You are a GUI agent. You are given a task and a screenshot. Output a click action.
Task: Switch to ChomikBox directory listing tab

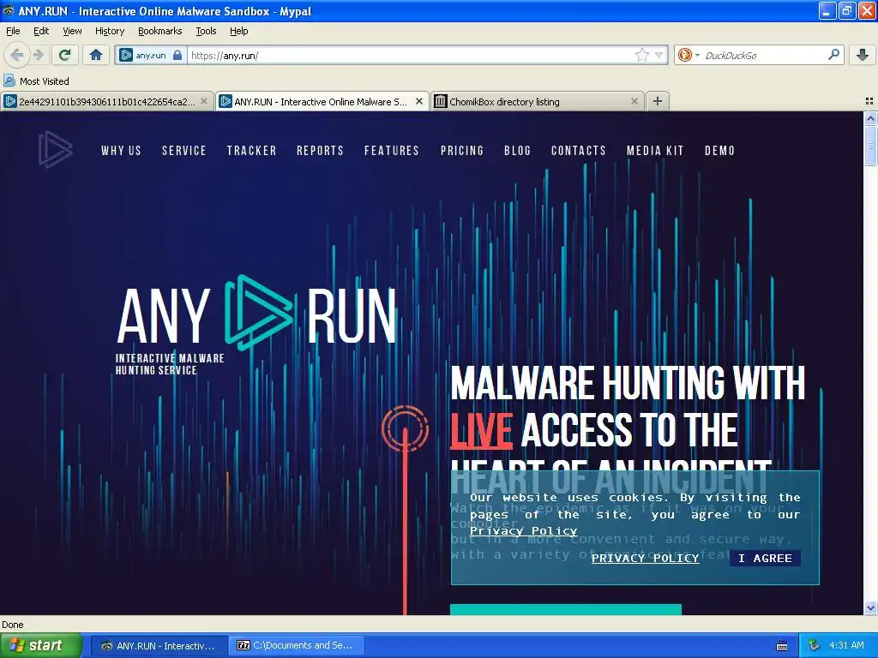point(537,101)
